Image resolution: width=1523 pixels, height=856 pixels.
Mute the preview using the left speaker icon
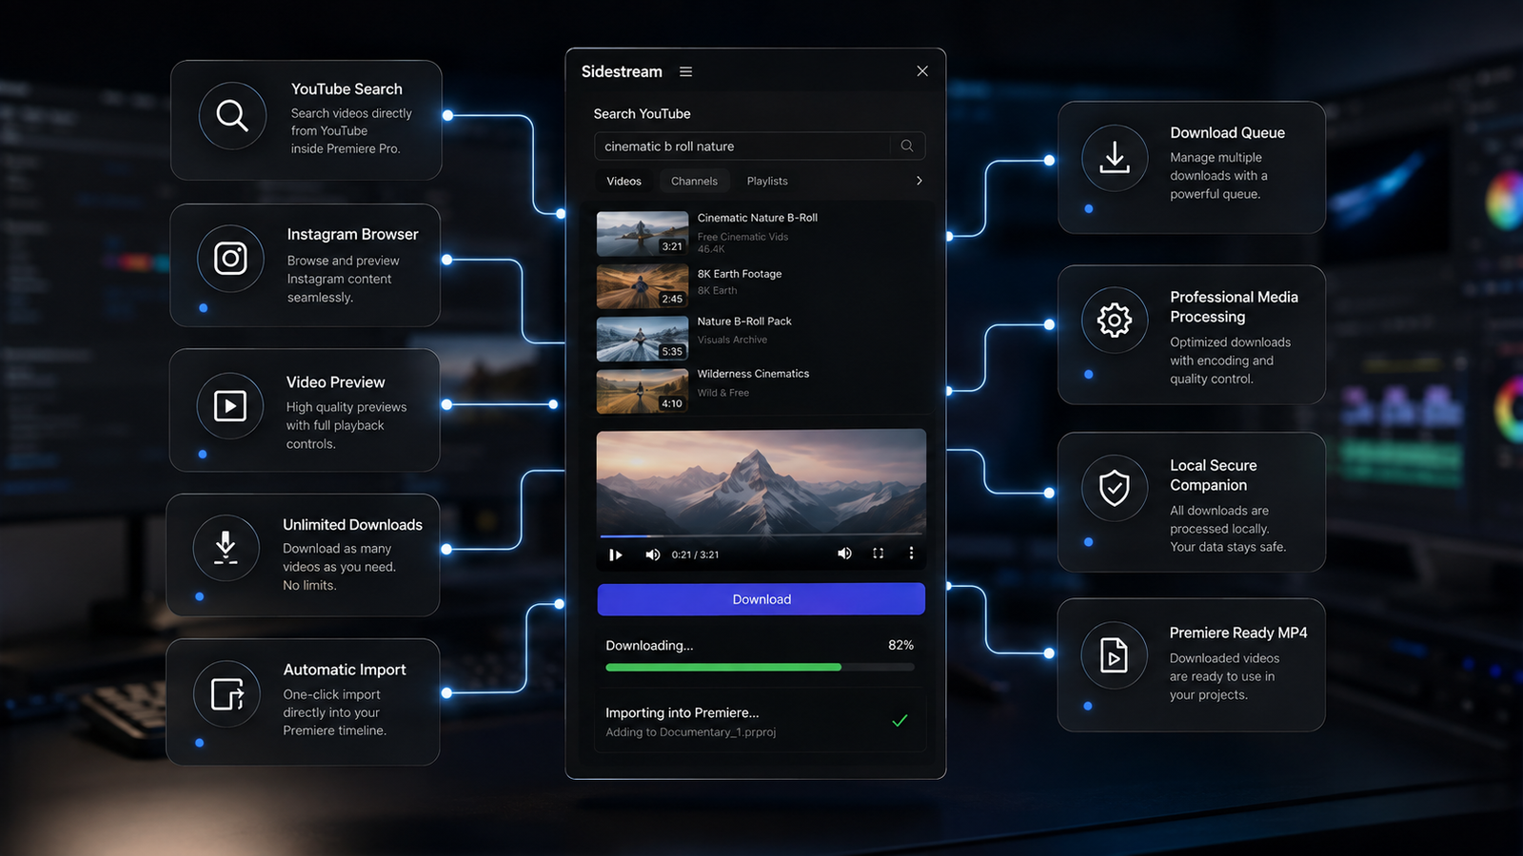click(652, 554)
